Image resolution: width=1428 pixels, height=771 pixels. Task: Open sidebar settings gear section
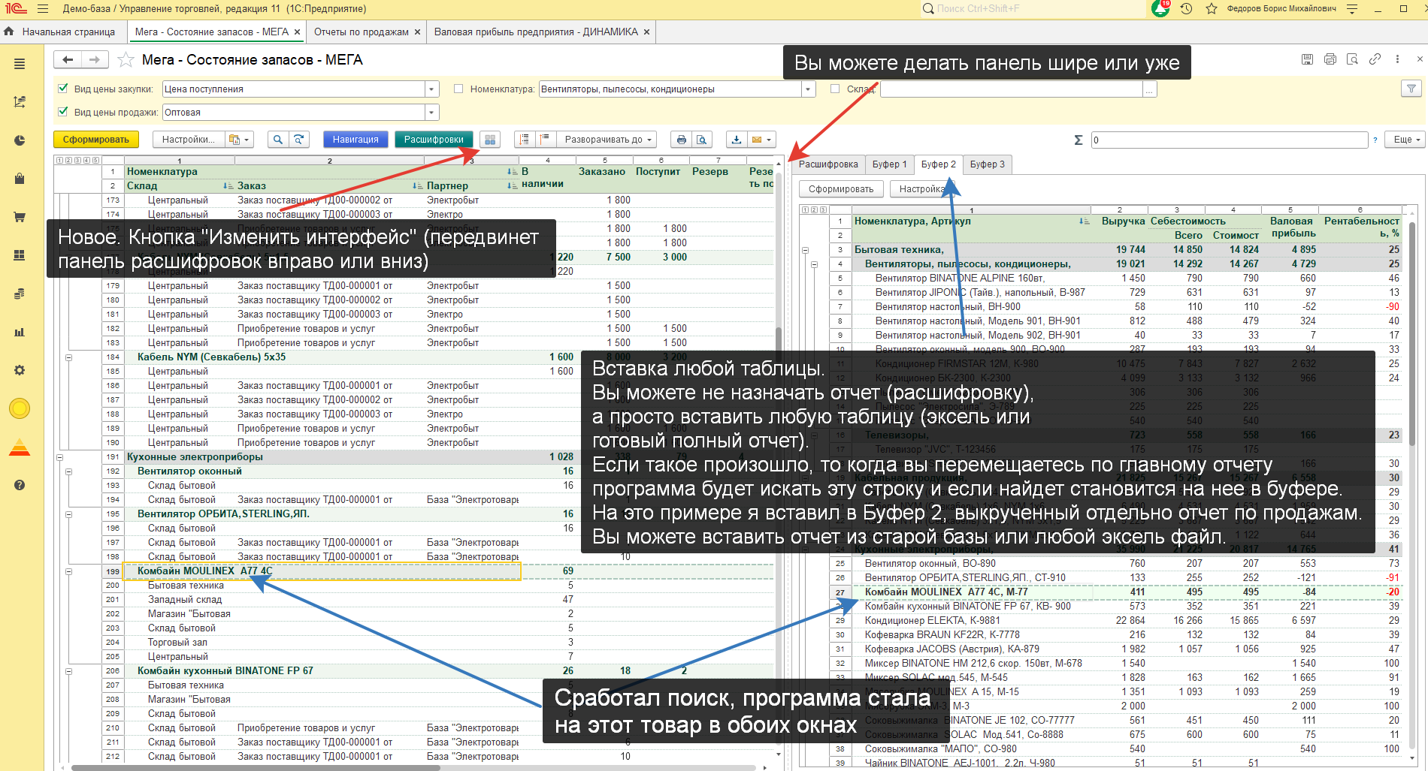[x=20, y=370]
